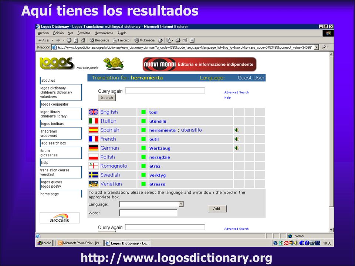Click the Italian translation 'utensile' link
355x266 pixels.
click(158, 121)
